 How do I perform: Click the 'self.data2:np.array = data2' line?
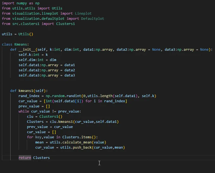click(x=47, y=70)
